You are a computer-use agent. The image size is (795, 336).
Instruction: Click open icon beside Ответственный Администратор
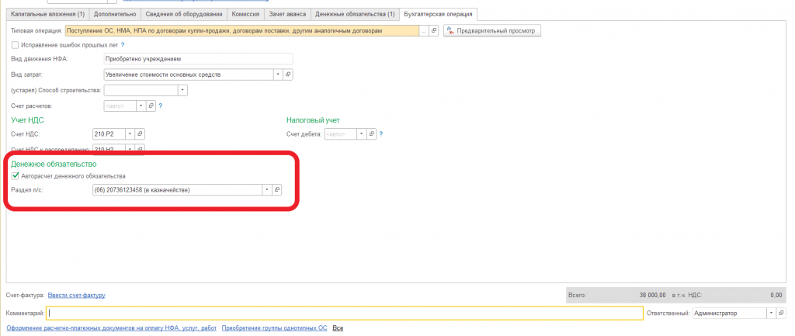[781, 313]
